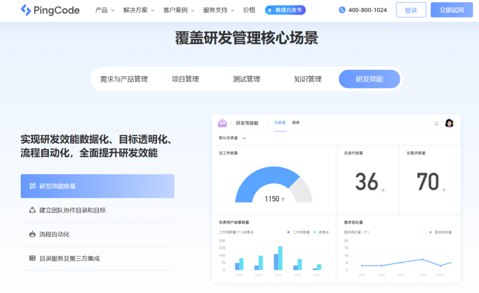Image resolution: width=479 pixels, height=293 pixels.
Task: Switch to the 项目管理 tab
Action: (185, 79)
